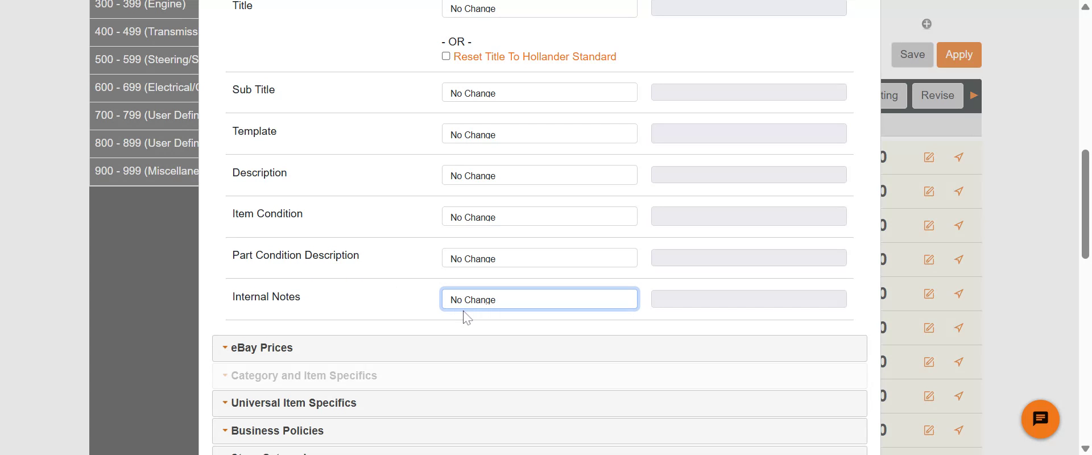
Task: Click the gray Save button
Action: [x=912, y=55]
